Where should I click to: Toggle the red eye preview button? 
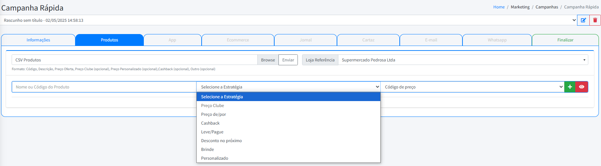click(582, 87)
